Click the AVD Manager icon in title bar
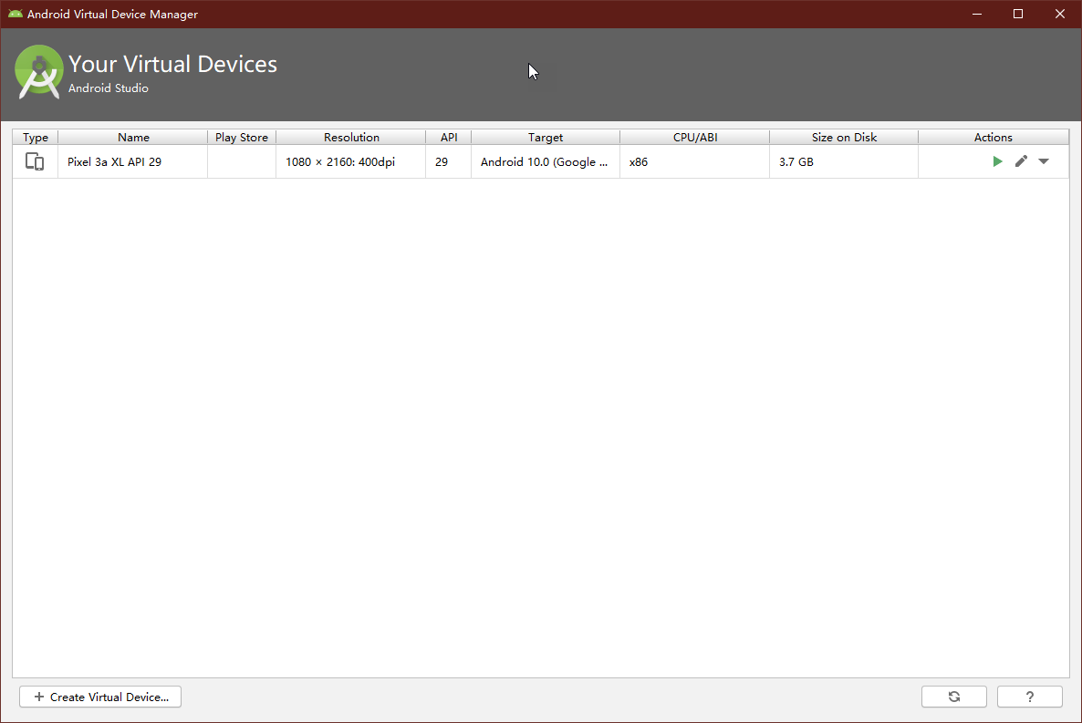Image resolution: width=1082 pixels, height=723 pixels. click(x=14, y=14)
